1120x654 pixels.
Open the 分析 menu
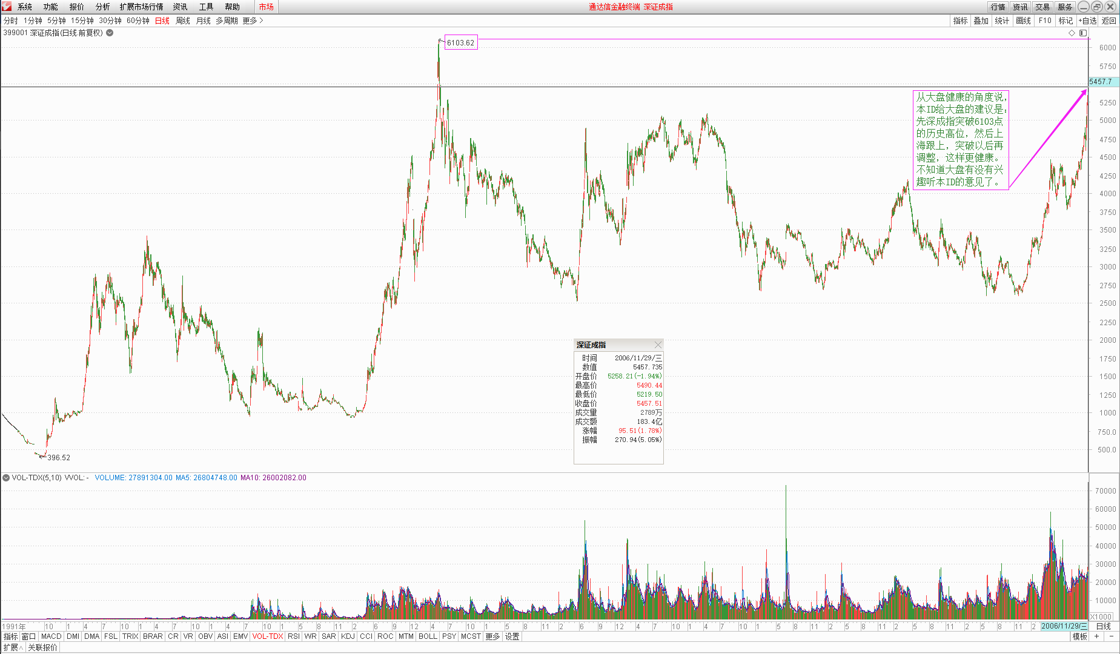click(x=102, y=7)
